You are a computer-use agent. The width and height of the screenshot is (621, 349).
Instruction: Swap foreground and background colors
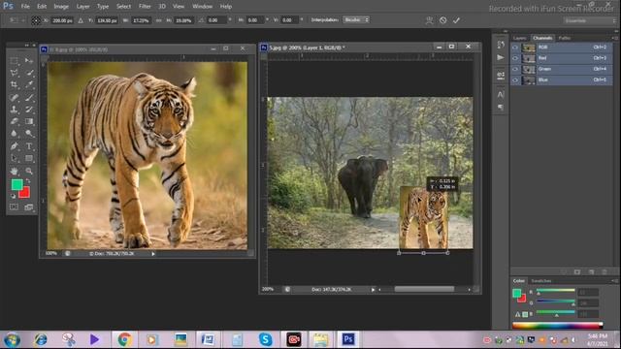point(28,181)
